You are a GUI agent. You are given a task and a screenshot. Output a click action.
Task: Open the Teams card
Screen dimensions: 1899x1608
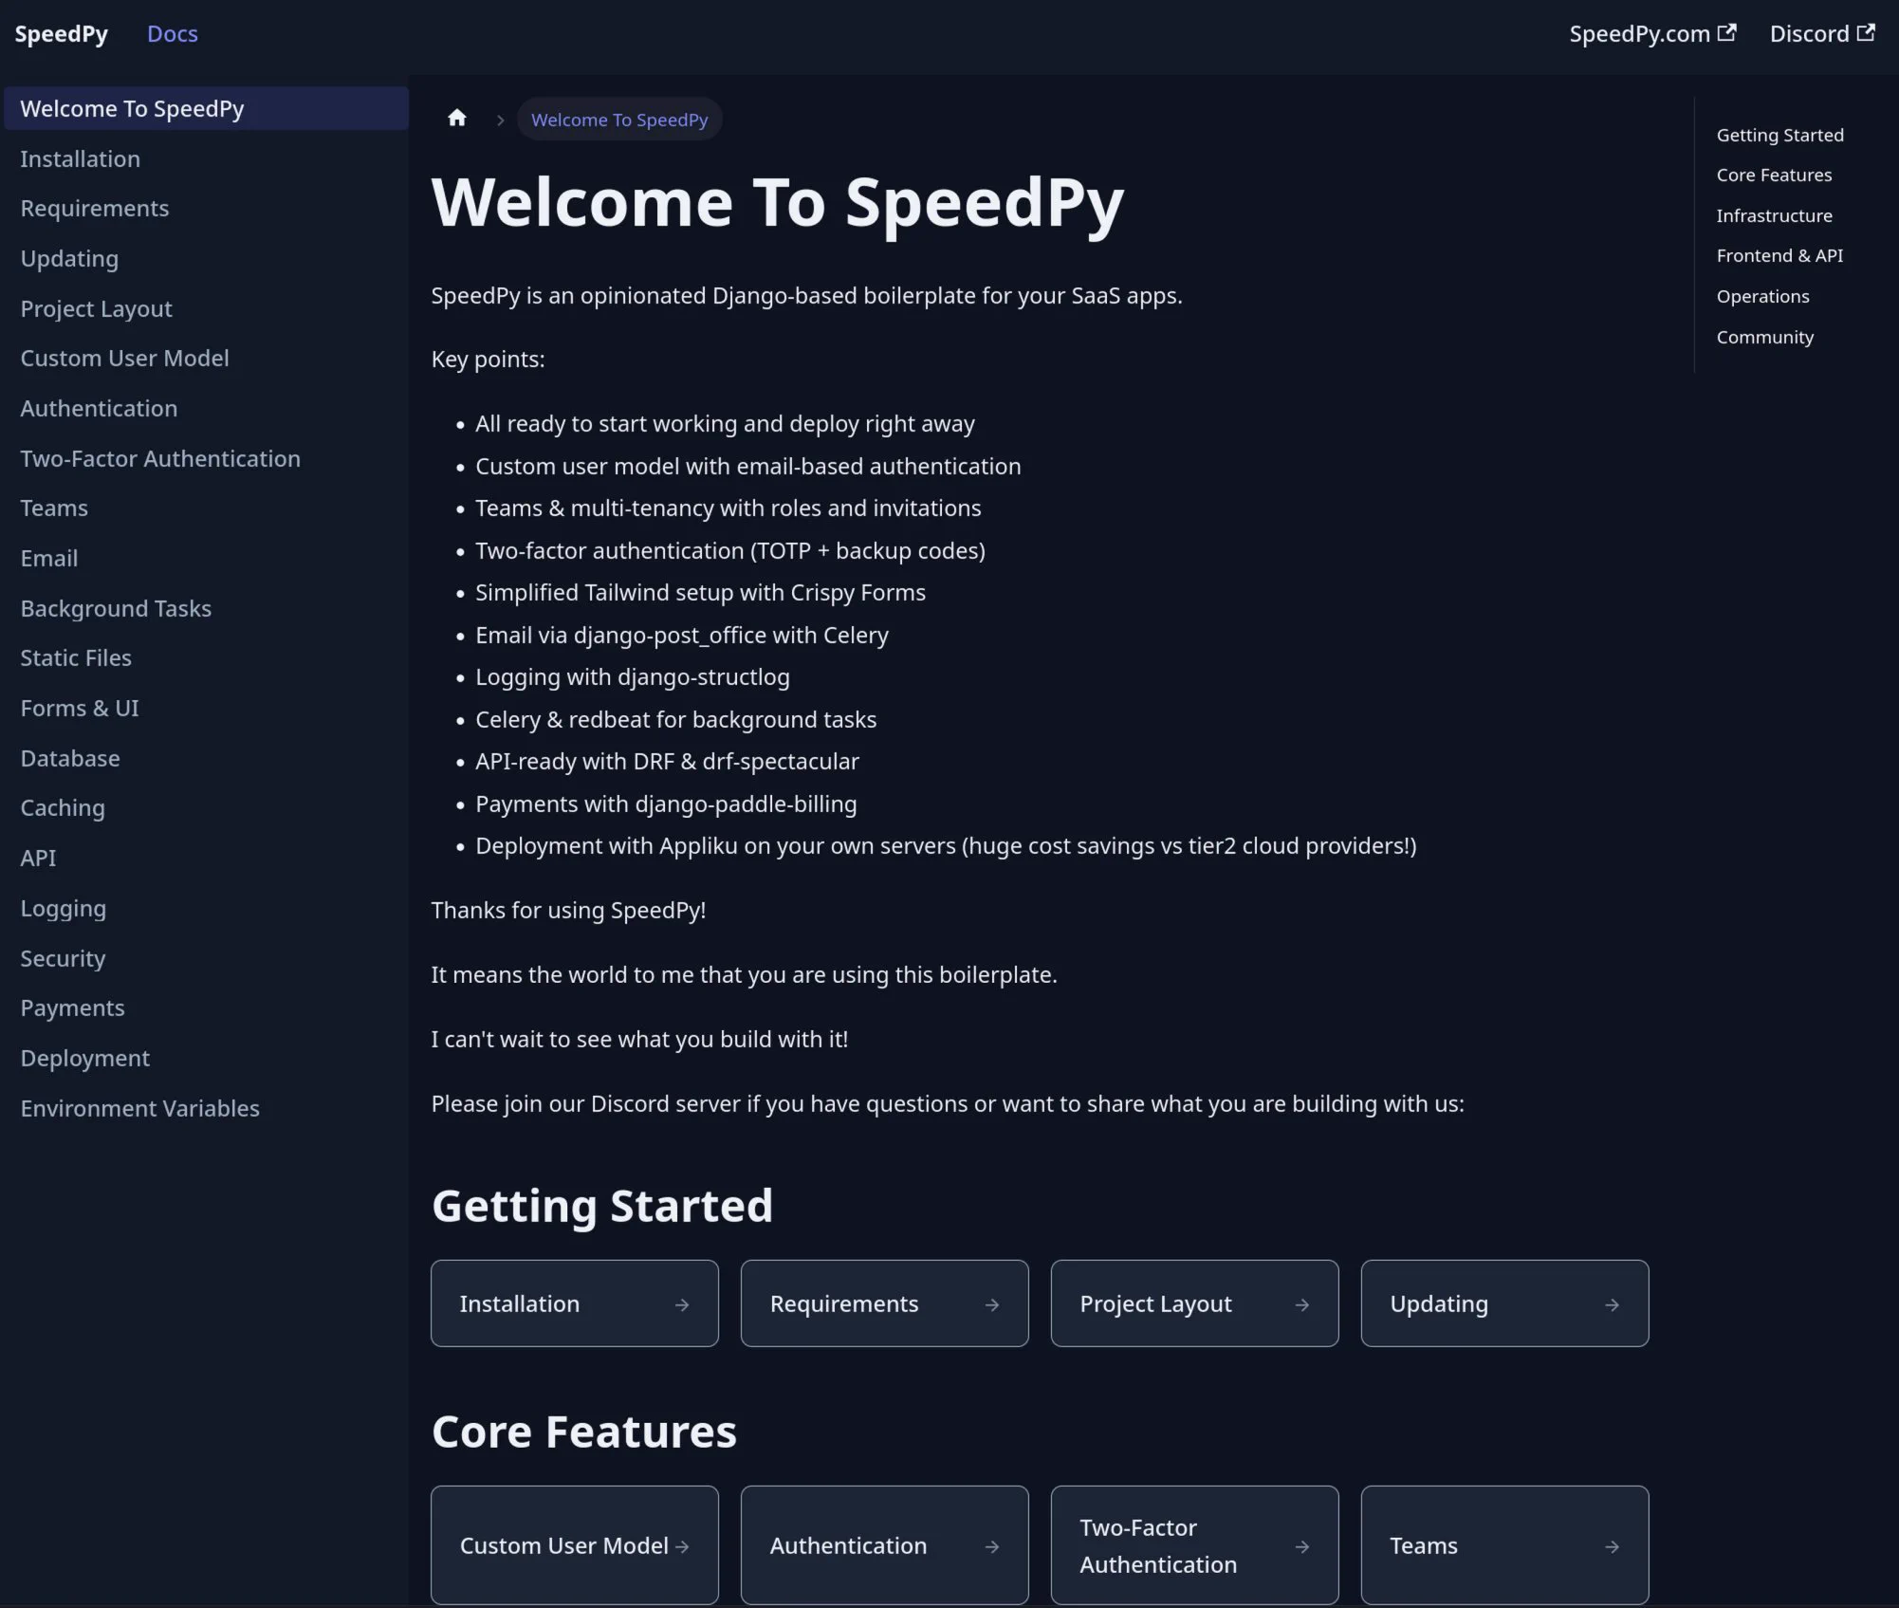click(x=1505, y=1545)
